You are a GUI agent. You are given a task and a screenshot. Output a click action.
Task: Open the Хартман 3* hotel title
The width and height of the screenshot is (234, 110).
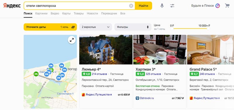[x=145, y=69]
